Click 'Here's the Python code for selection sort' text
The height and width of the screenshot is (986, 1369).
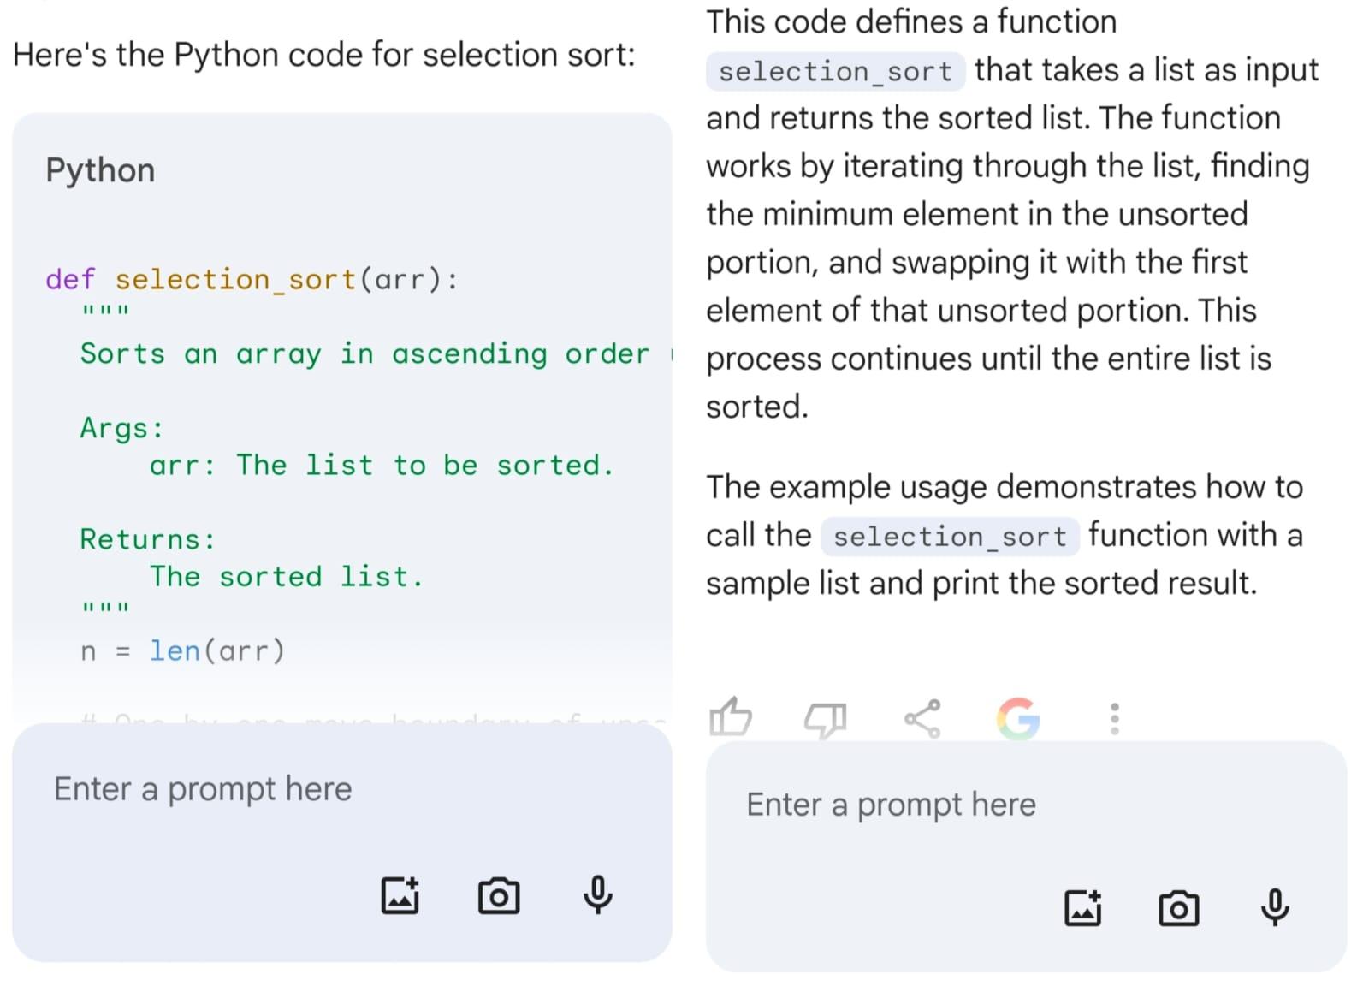[323, 55]
